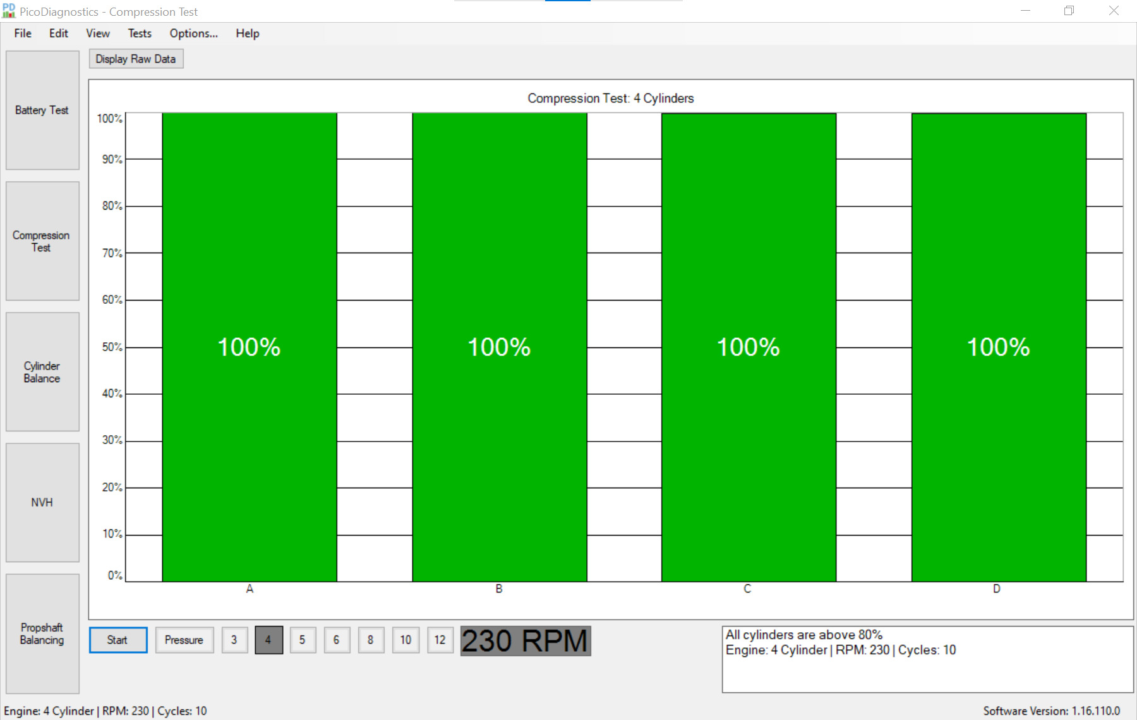Click the green bar for cylinder C

point(749,347)
